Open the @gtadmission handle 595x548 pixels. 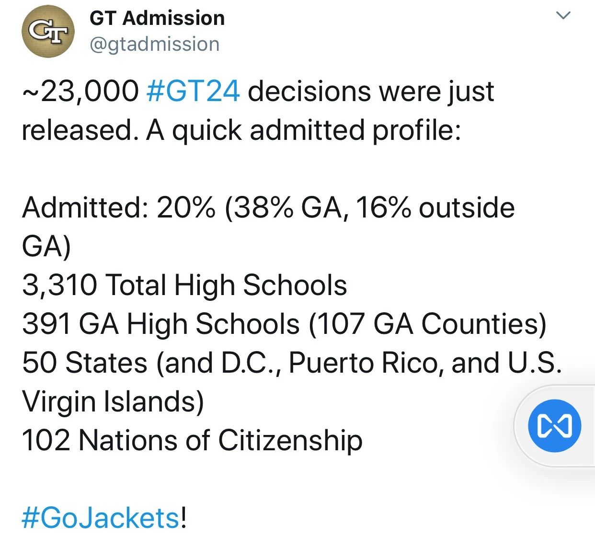(155, 44)
